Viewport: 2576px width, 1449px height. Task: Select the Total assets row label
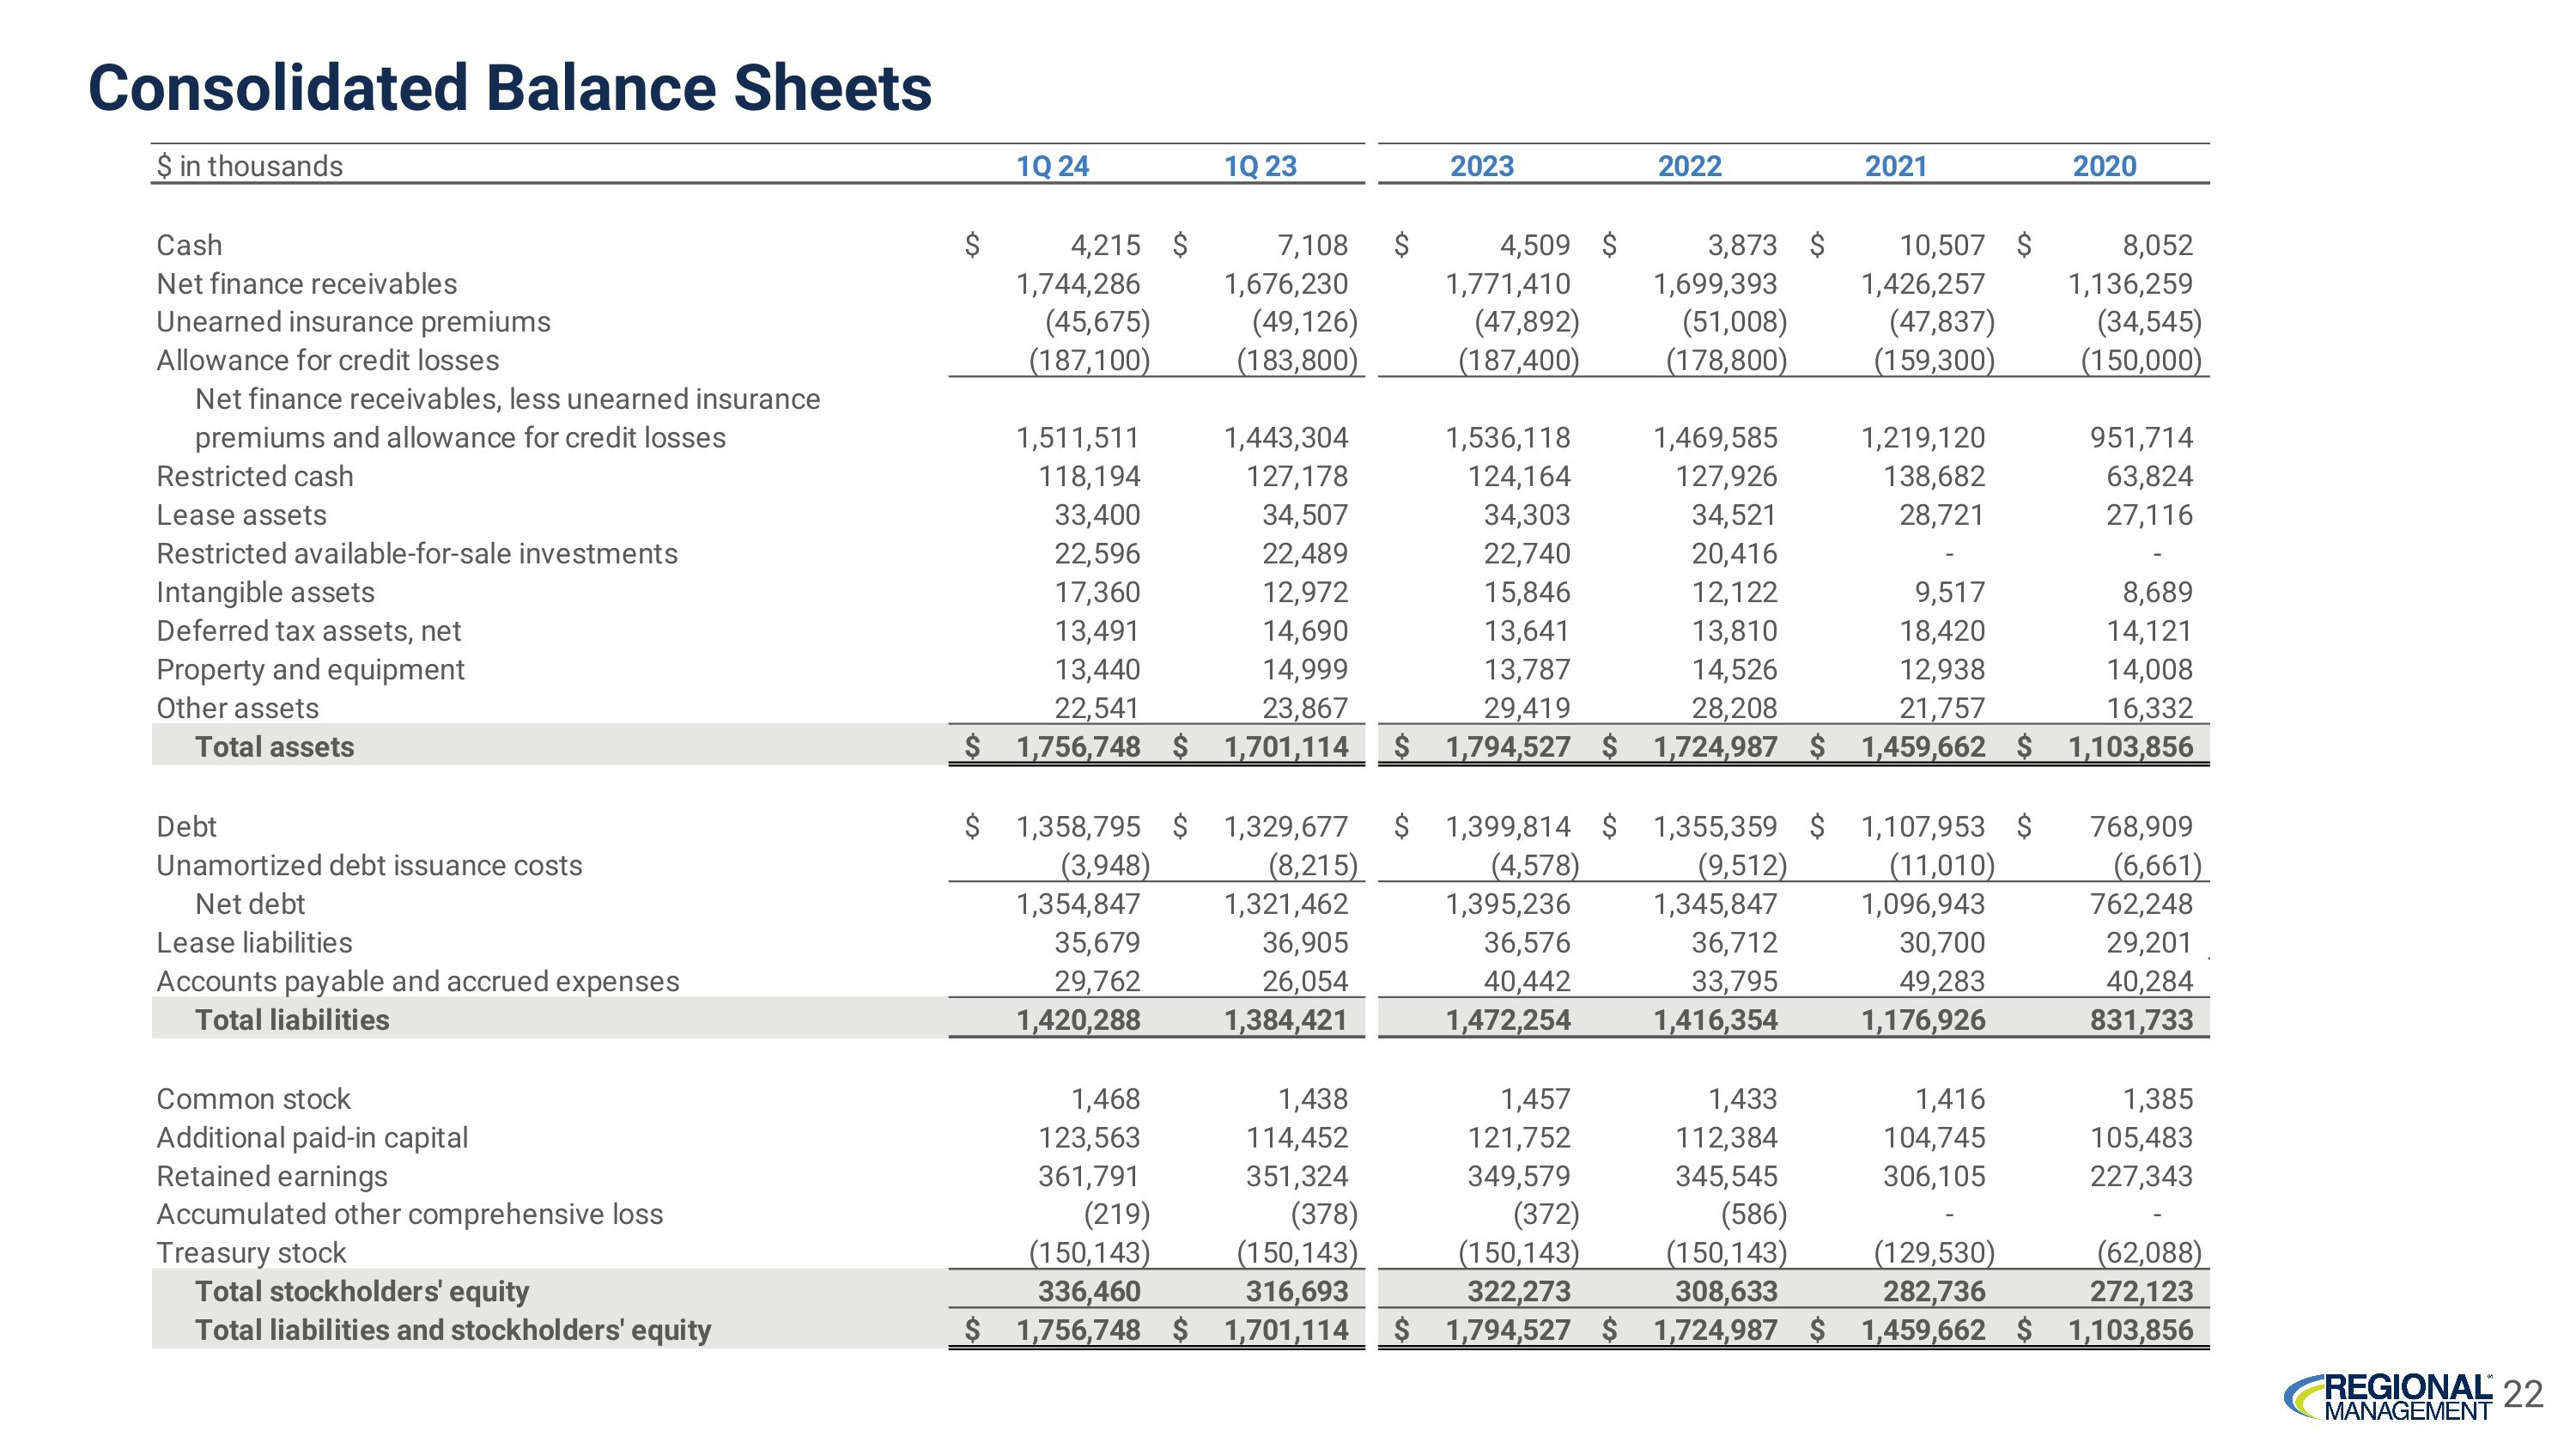(274, 747)
